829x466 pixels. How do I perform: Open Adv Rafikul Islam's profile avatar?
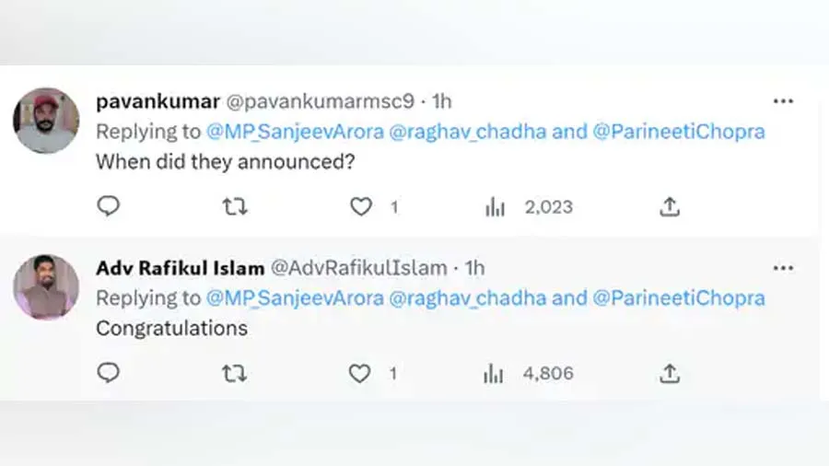click(x=46, y=286)
